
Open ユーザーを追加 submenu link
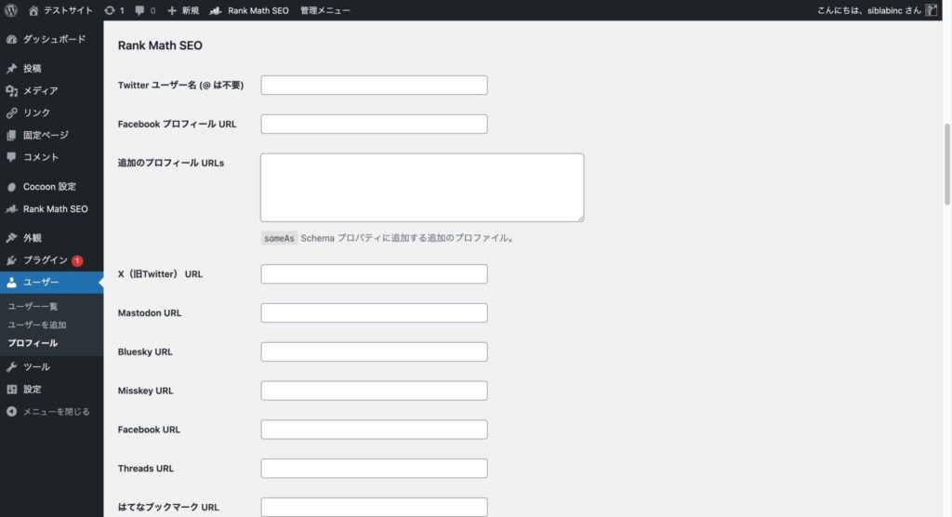(x=37, y=325)
